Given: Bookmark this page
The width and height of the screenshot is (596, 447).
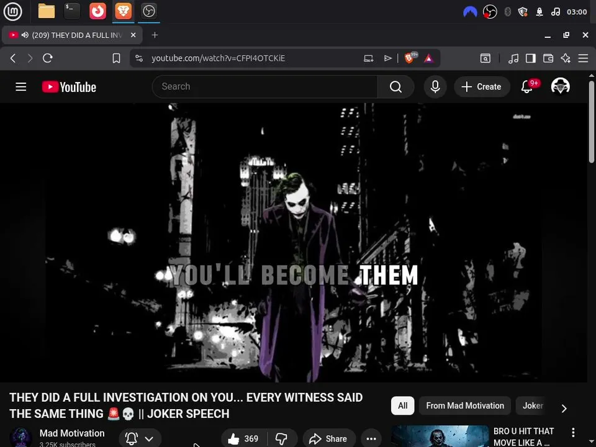Looking at the screenshot, I should click(116, 58).
